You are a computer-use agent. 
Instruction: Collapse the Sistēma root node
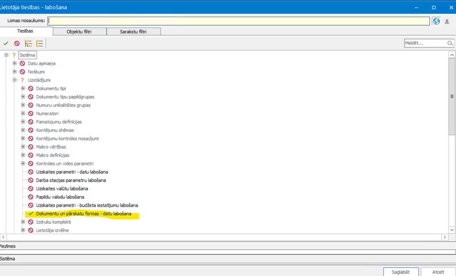(6, 55)
